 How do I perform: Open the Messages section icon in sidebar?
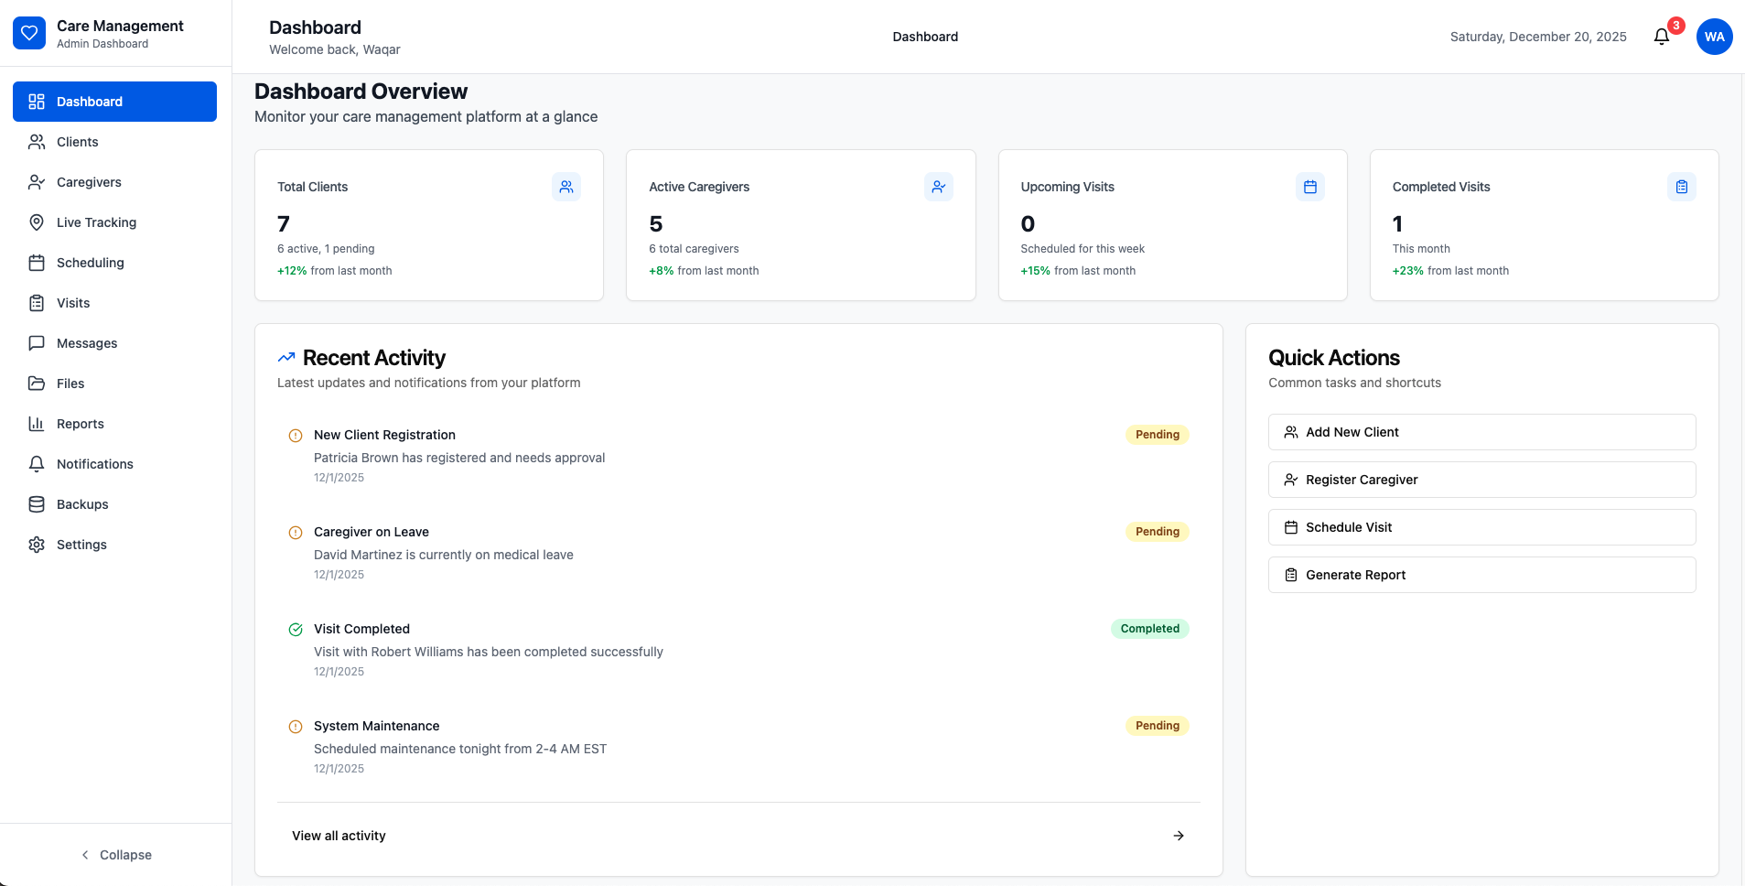coord(37,343)
